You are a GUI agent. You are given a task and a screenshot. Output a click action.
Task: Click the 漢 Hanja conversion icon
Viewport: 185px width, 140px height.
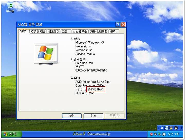[x=166, y=128]
